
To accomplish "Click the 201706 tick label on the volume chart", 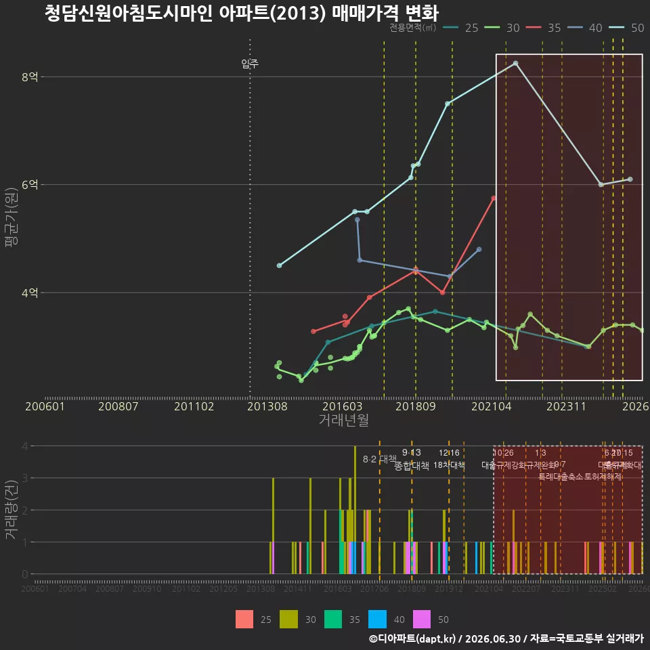I will point(374,588).
